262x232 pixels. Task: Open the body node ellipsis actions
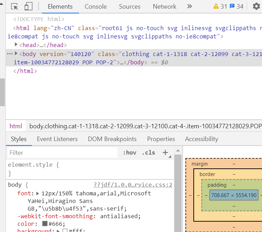[x=10, y=54]
